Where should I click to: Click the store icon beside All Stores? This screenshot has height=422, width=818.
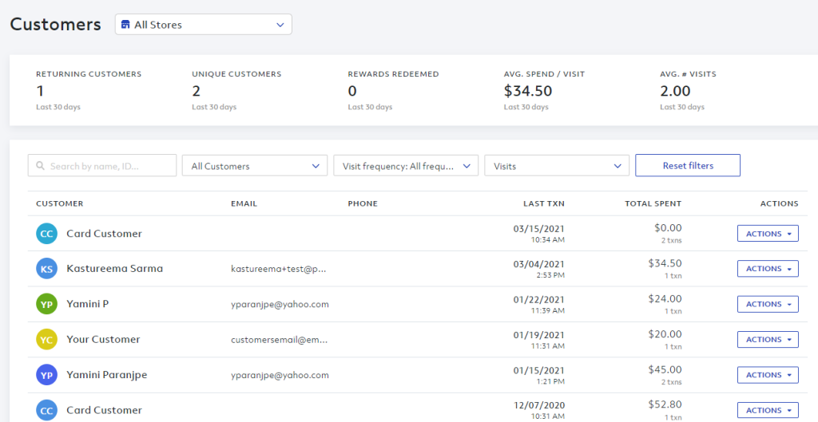click(125, 25)
